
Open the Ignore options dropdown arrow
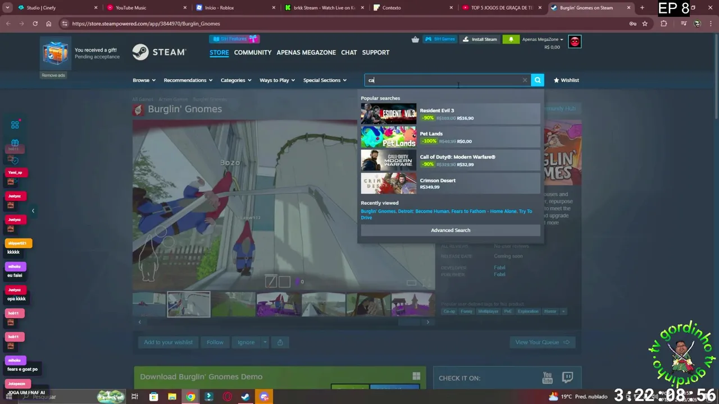click(265, 342)
